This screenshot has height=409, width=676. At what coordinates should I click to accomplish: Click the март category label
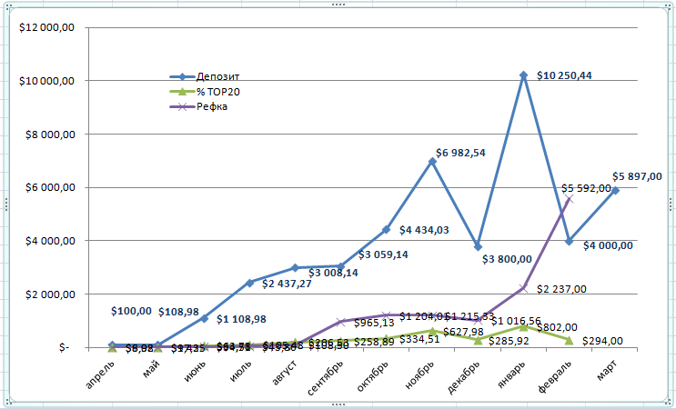tap(607, 370)
